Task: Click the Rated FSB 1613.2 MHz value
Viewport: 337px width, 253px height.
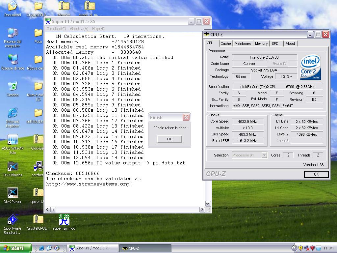Action: [247, 141]
